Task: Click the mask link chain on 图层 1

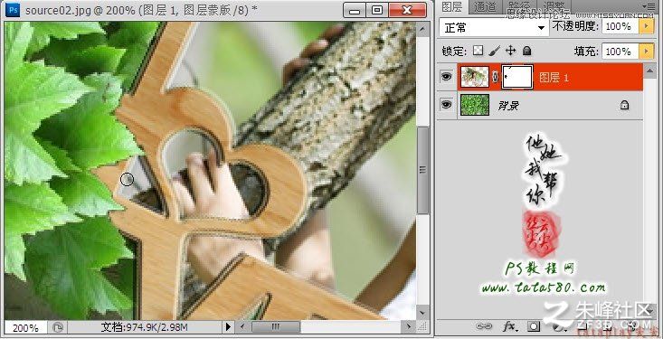Action: click(x=496, y=78)
